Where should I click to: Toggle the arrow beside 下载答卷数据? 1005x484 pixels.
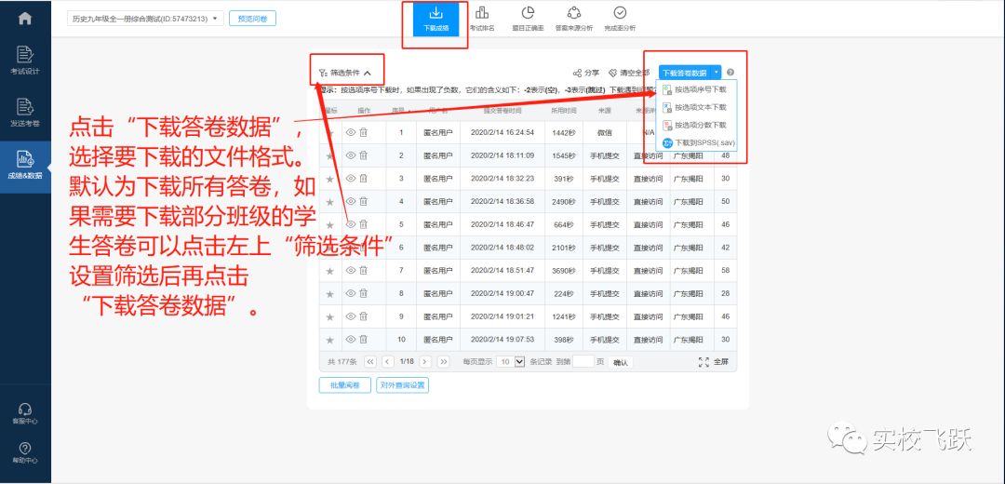tap(717, 74)
